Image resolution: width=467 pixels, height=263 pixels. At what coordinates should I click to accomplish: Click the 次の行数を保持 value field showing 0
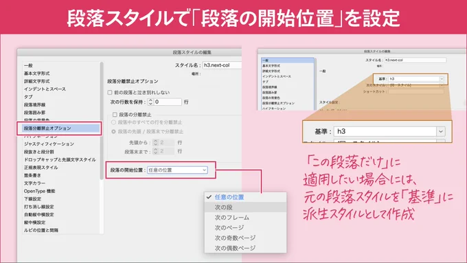click(x=168, y=102)
